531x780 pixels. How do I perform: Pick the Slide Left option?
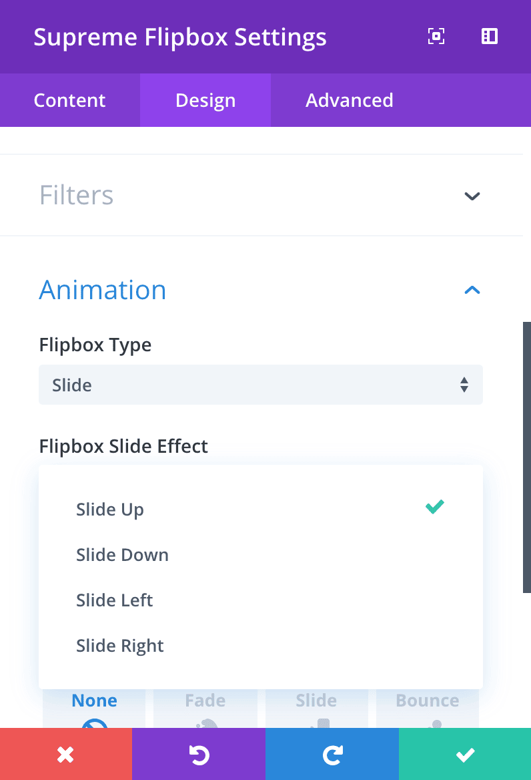pyautogui.click(x=261, y=600)
